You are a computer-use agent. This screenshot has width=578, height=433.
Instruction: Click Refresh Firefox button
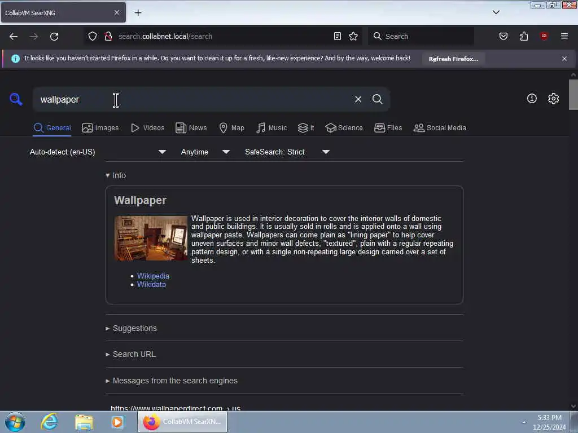[x=453, y=59]
